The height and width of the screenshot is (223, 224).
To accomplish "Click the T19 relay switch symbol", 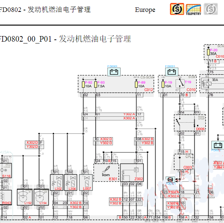I will [180, 83].
